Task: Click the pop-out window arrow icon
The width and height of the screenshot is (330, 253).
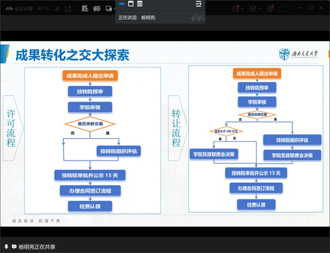Action: tap(68, 9)
